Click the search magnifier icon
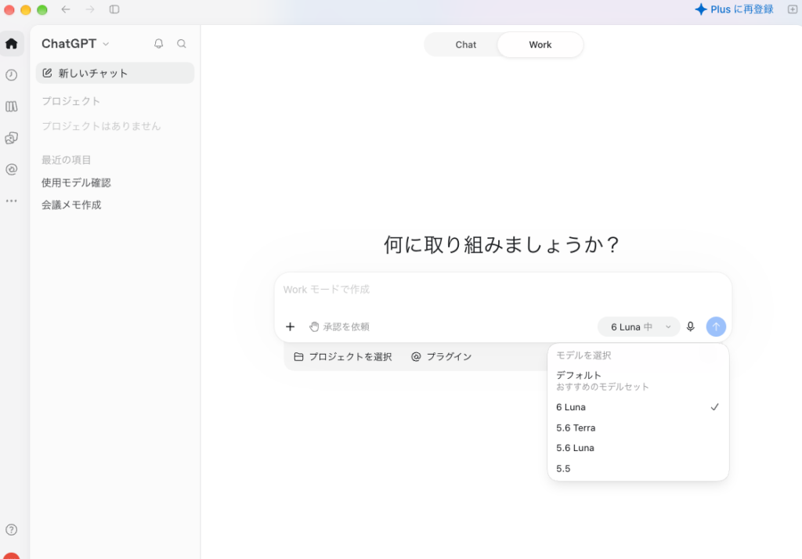802x559 pixels. (182, 44)
